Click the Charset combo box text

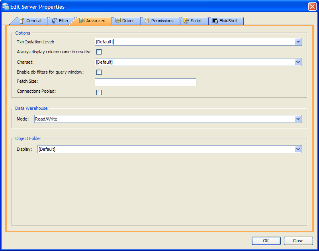coord(104,62)
